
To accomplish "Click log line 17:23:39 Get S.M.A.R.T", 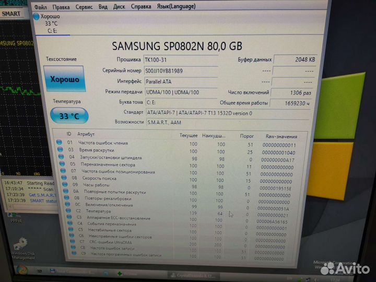I will (31, 195).
